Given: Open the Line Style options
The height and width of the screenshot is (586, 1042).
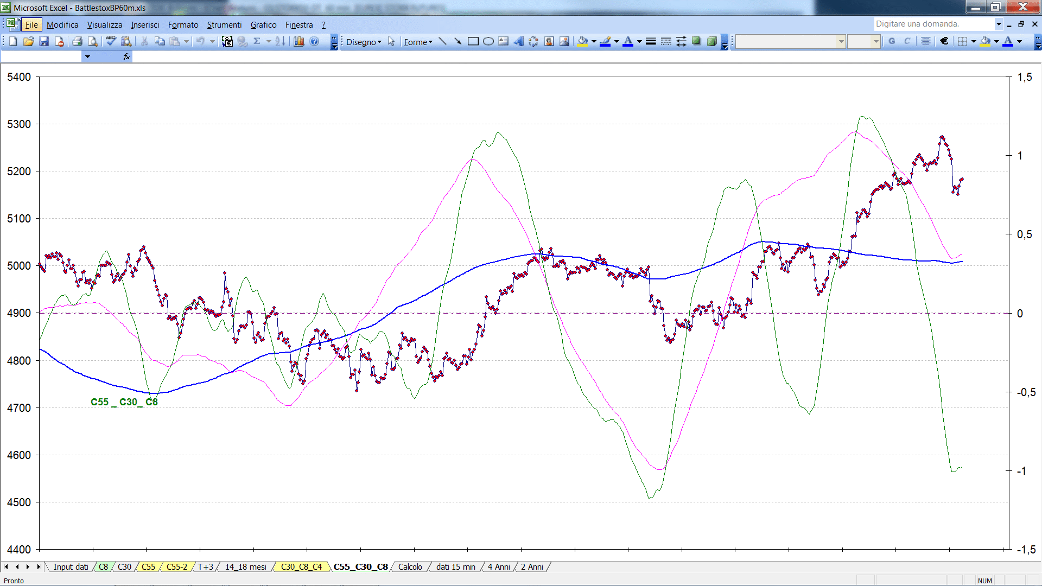Looking at the screenshot, I should 651,42.
